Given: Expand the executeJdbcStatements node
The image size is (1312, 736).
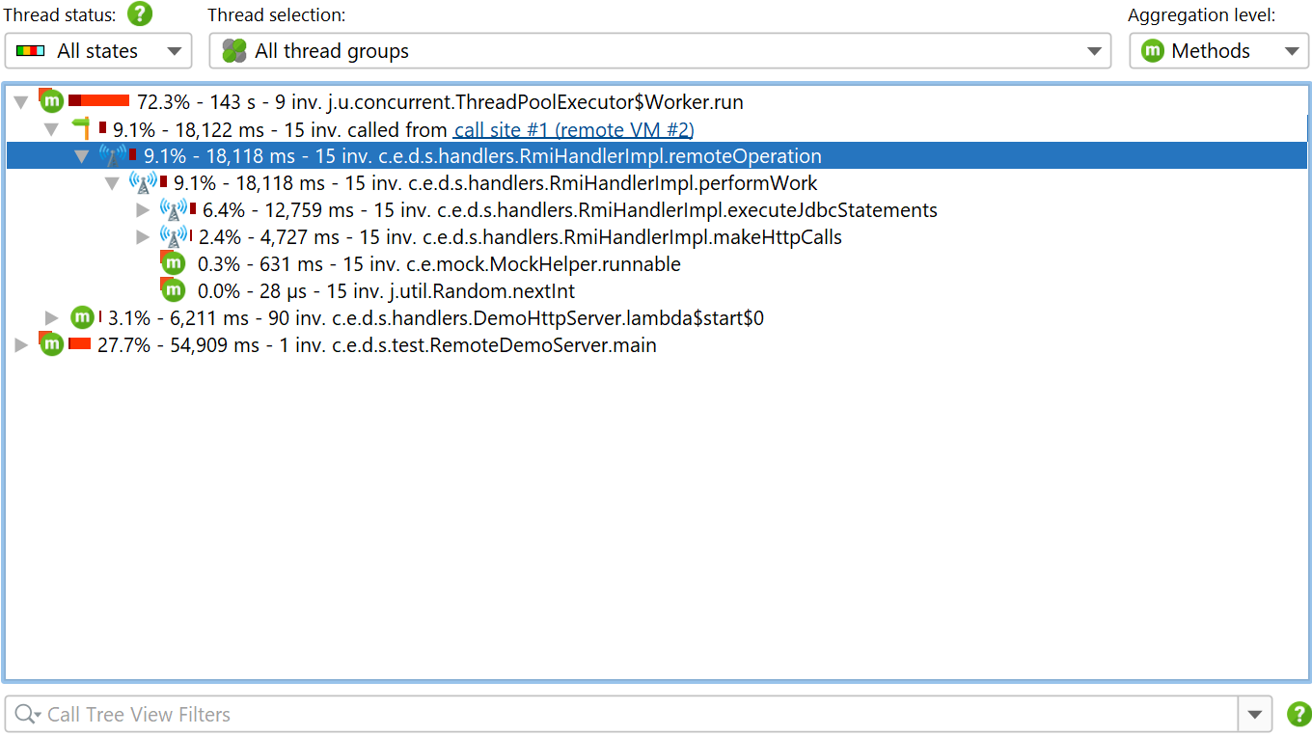Looking at the screenshot, I should [143, 210].
